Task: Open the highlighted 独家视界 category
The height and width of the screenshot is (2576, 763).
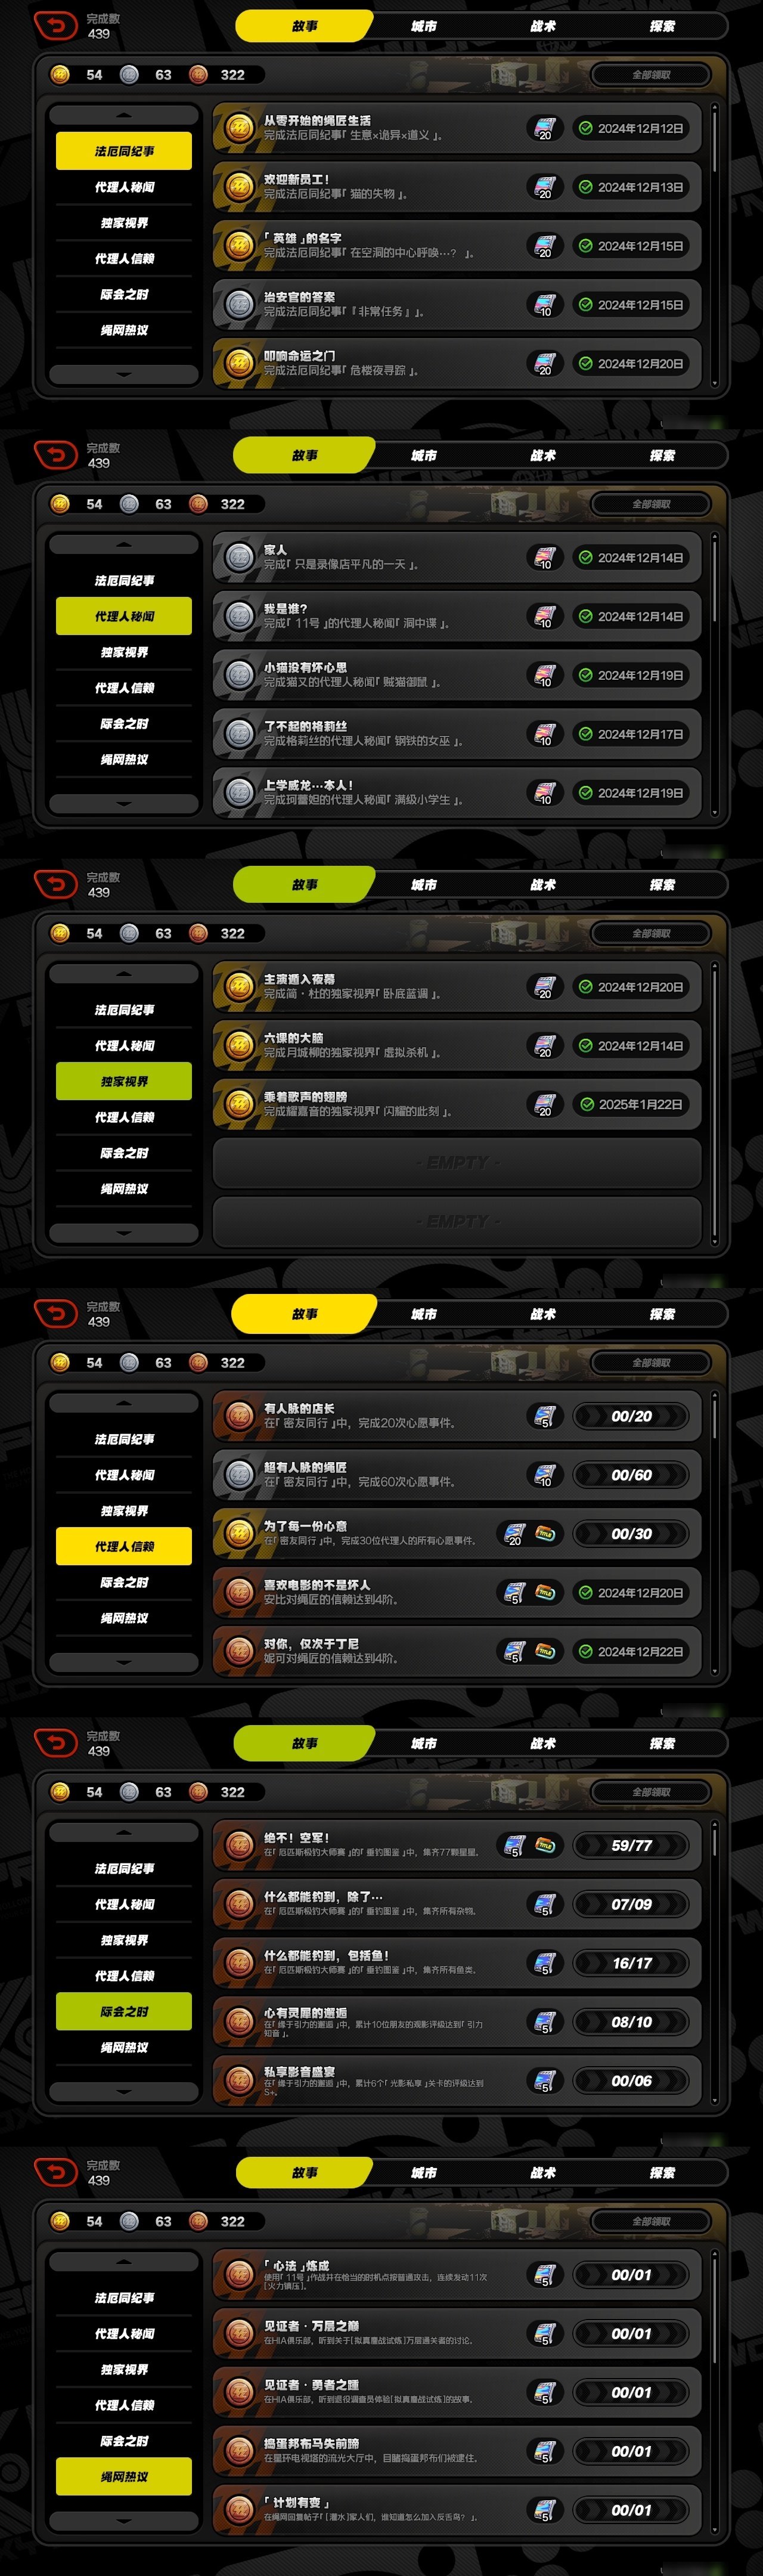Action: [124, 1081]
